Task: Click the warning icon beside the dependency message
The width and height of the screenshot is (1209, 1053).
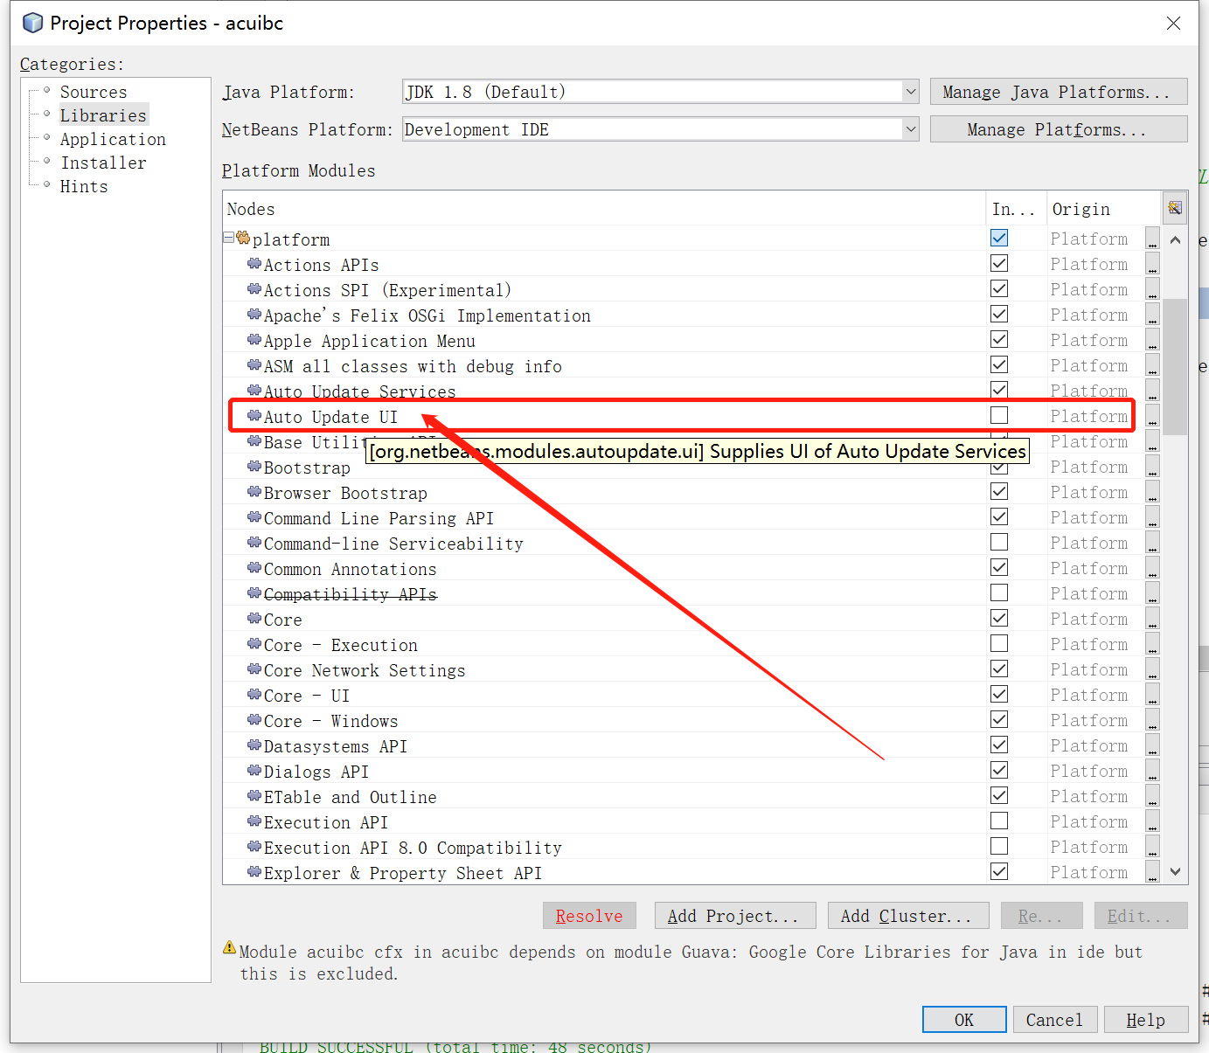Action: 230,947
